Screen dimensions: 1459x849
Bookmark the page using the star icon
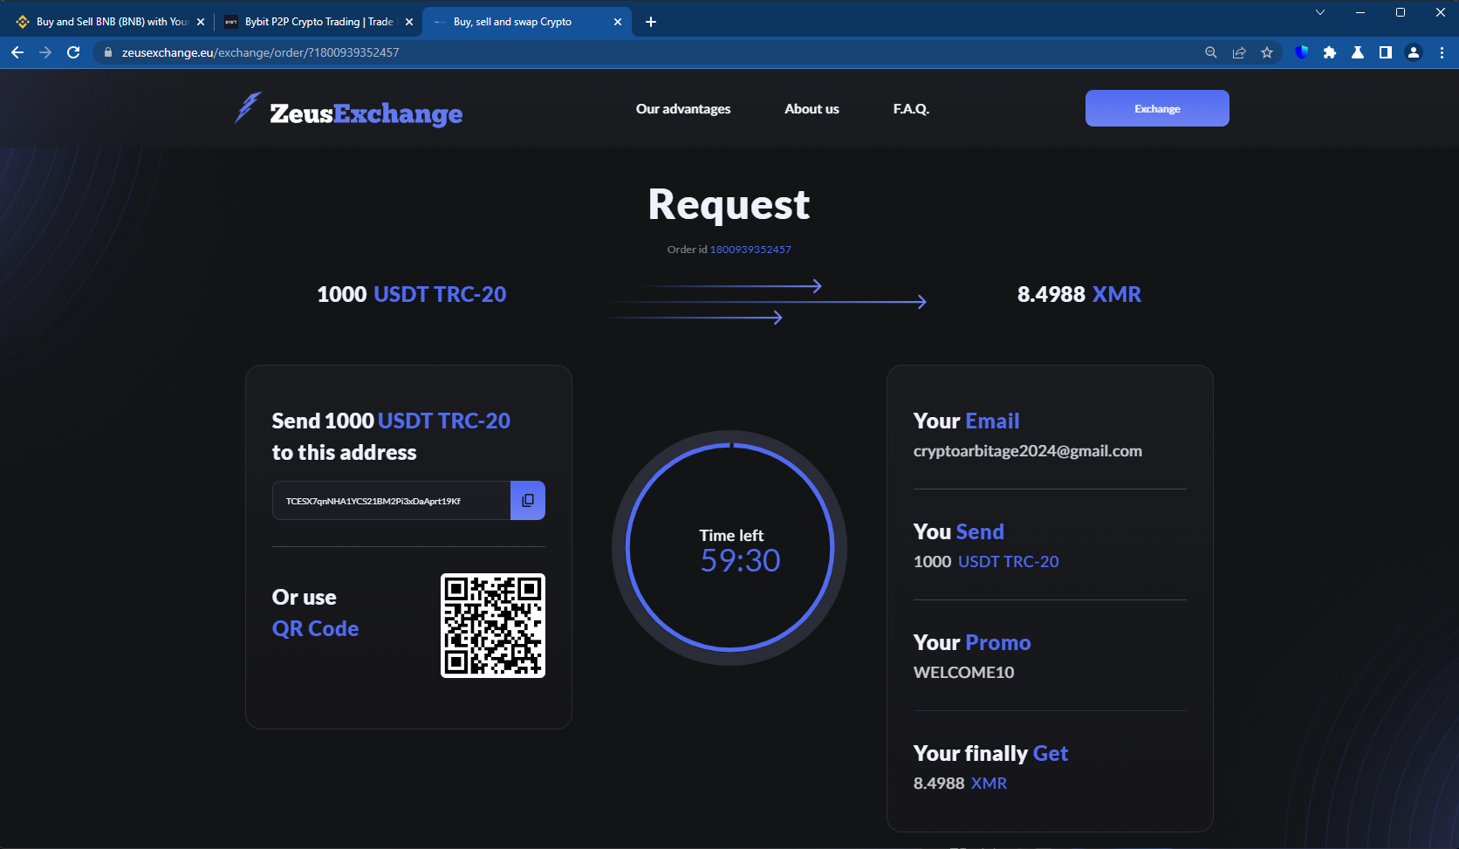coord(1267,52)
